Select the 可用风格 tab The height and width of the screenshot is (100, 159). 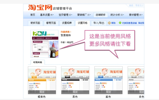pyautogui.click(x=38, y=62)
